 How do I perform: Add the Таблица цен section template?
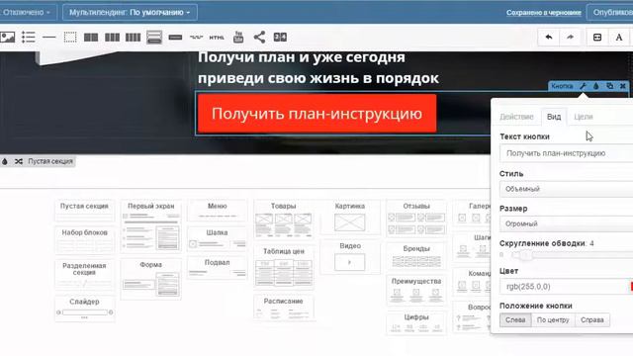click(284, 267)
